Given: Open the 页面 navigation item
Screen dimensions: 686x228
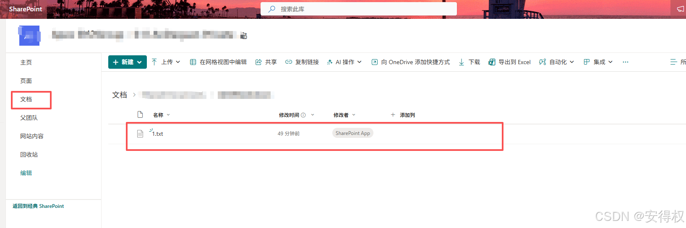Looking at the screenshot, I should pos(26,81).
